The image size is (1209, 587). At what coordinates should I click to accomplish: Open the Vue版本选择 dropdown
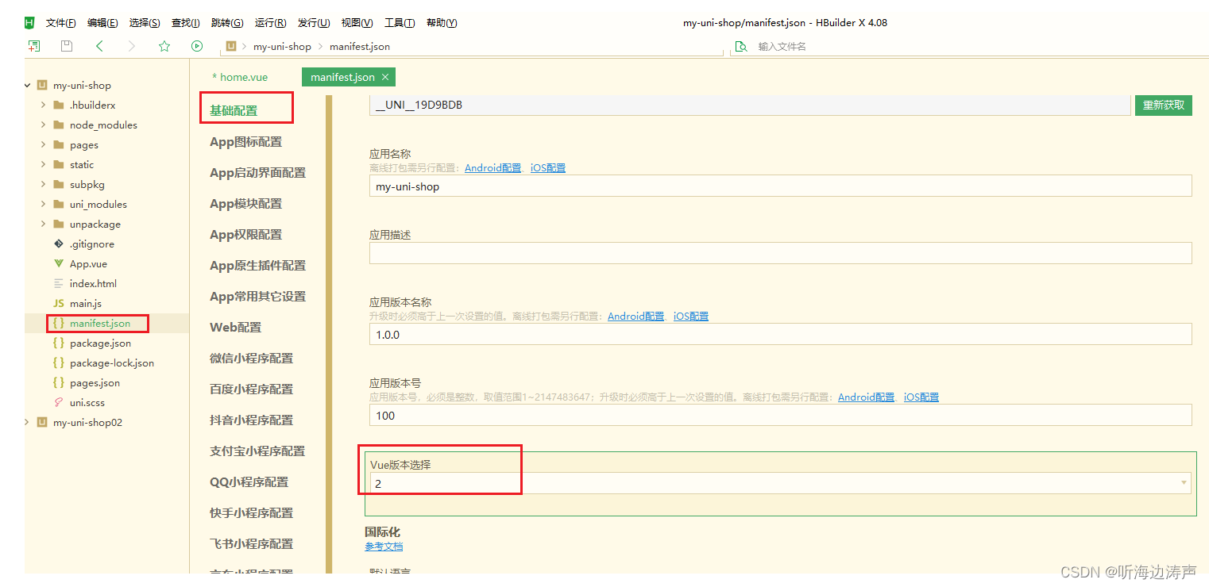click(x=780, y=483)
